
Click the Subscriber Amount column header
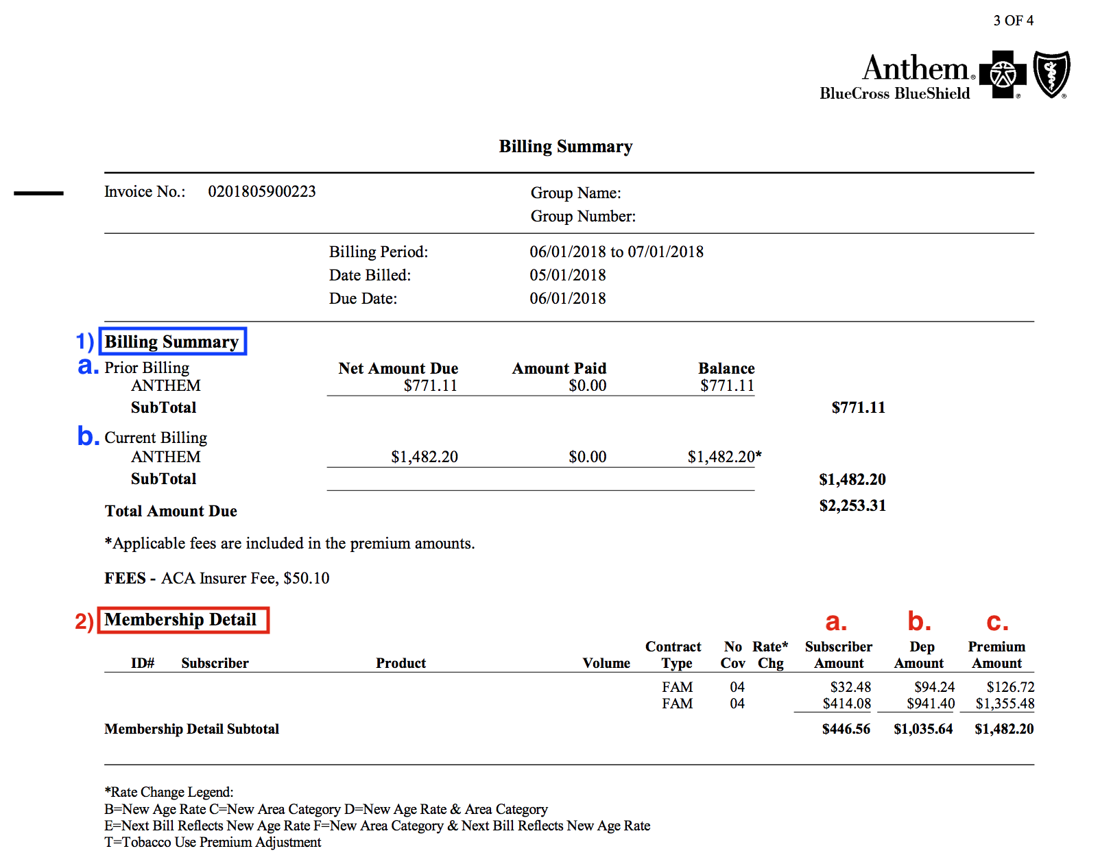(839, 655)
